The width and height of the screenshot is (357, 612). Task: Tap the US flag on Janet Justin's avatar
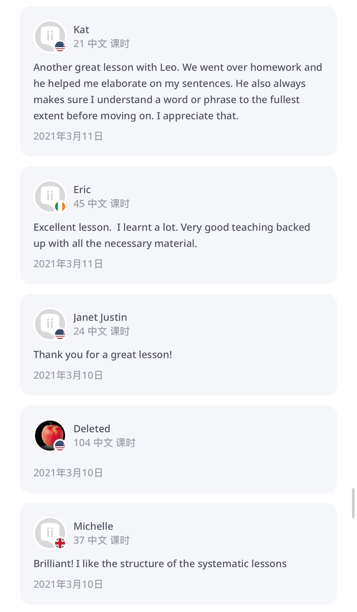point(60,334)
